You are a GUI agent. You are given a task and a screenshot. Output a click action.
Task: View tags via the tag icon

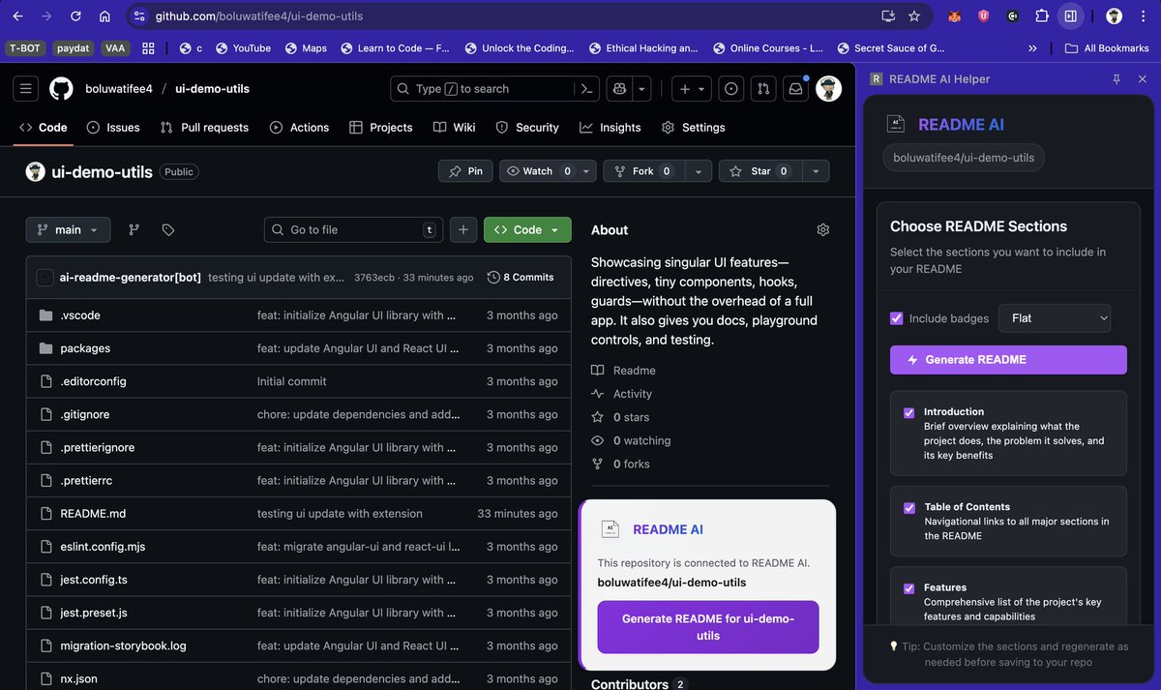(x=168, y=229)
